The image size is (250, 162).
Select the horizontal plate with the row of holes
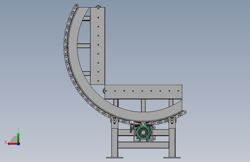pyautogui.click(x=143, y=92)
